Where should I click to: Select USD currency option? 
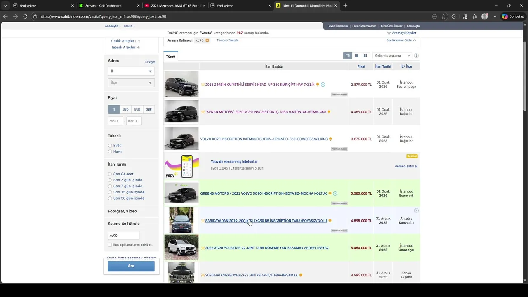tap(125, 109)
